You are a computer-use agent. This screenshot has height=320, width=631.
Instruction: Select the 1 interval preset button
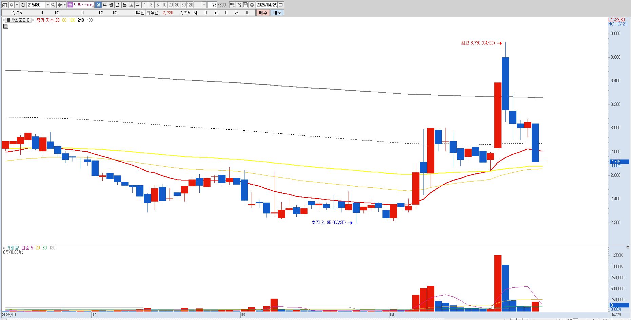[x=145, y=5]
